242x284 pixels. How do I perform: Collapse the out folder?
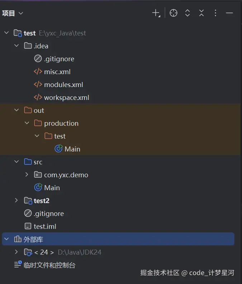click(16, 110)
